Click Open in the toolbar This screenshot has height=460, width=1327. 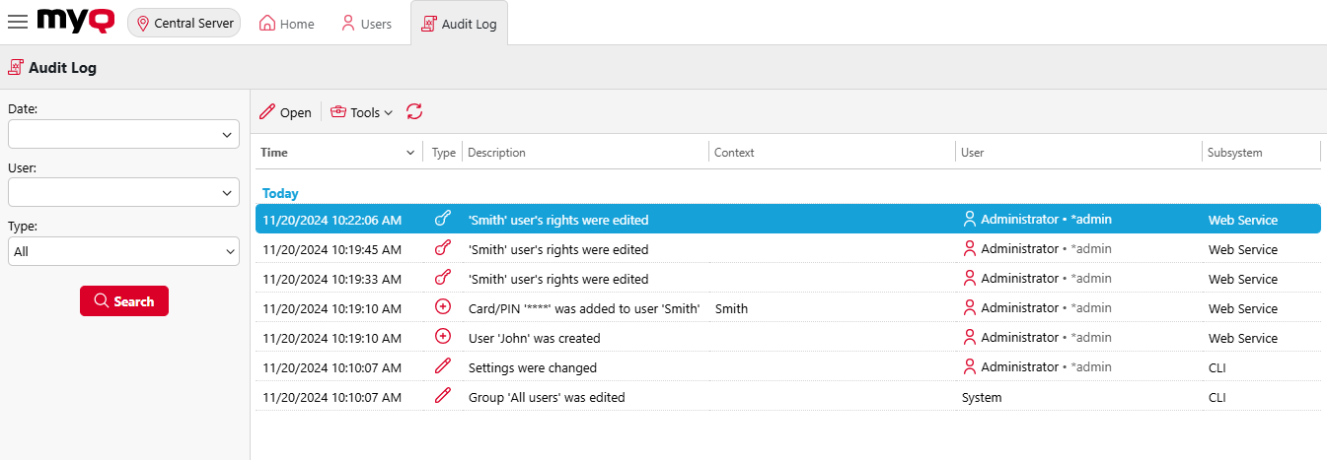(x=285, y=112)
